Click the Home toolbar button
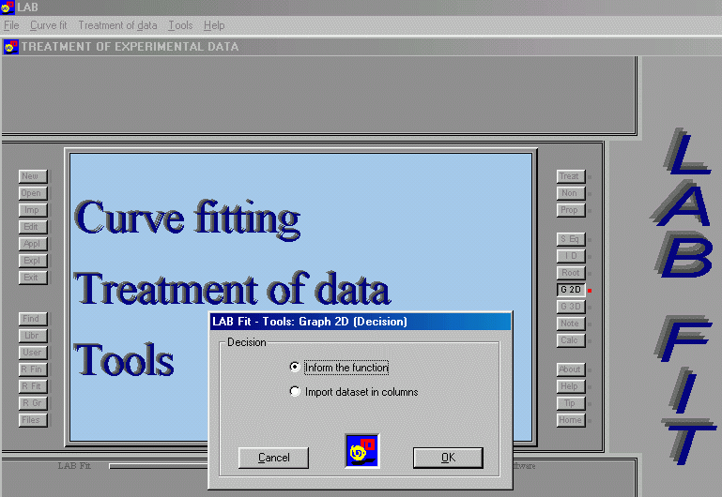 point(571,420)
